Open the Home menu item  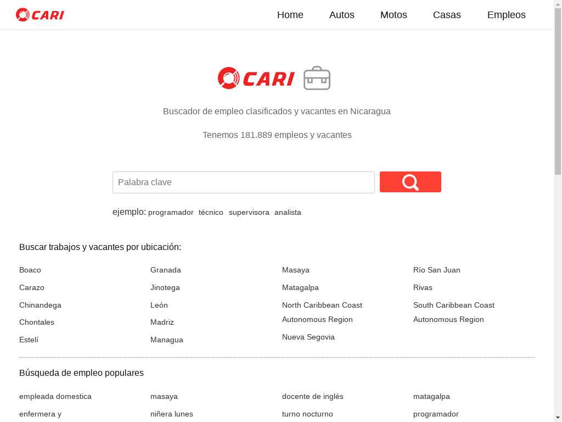click(x=290, y=15)
